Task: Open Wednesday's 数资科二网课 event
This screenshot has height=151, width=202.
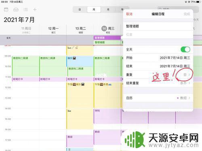Action: (x=107, y=66)
